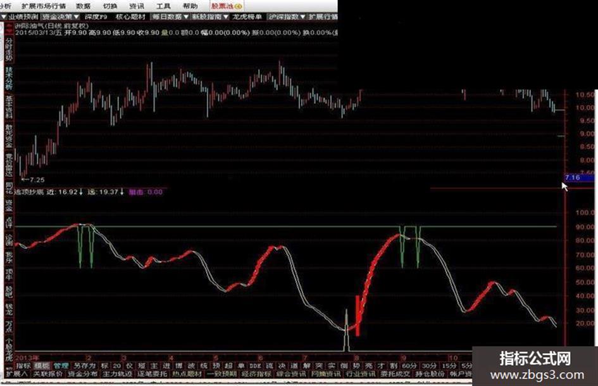598x386 pixels.
Task: Open the 经济指标 bottom tab
Action: 256,374
